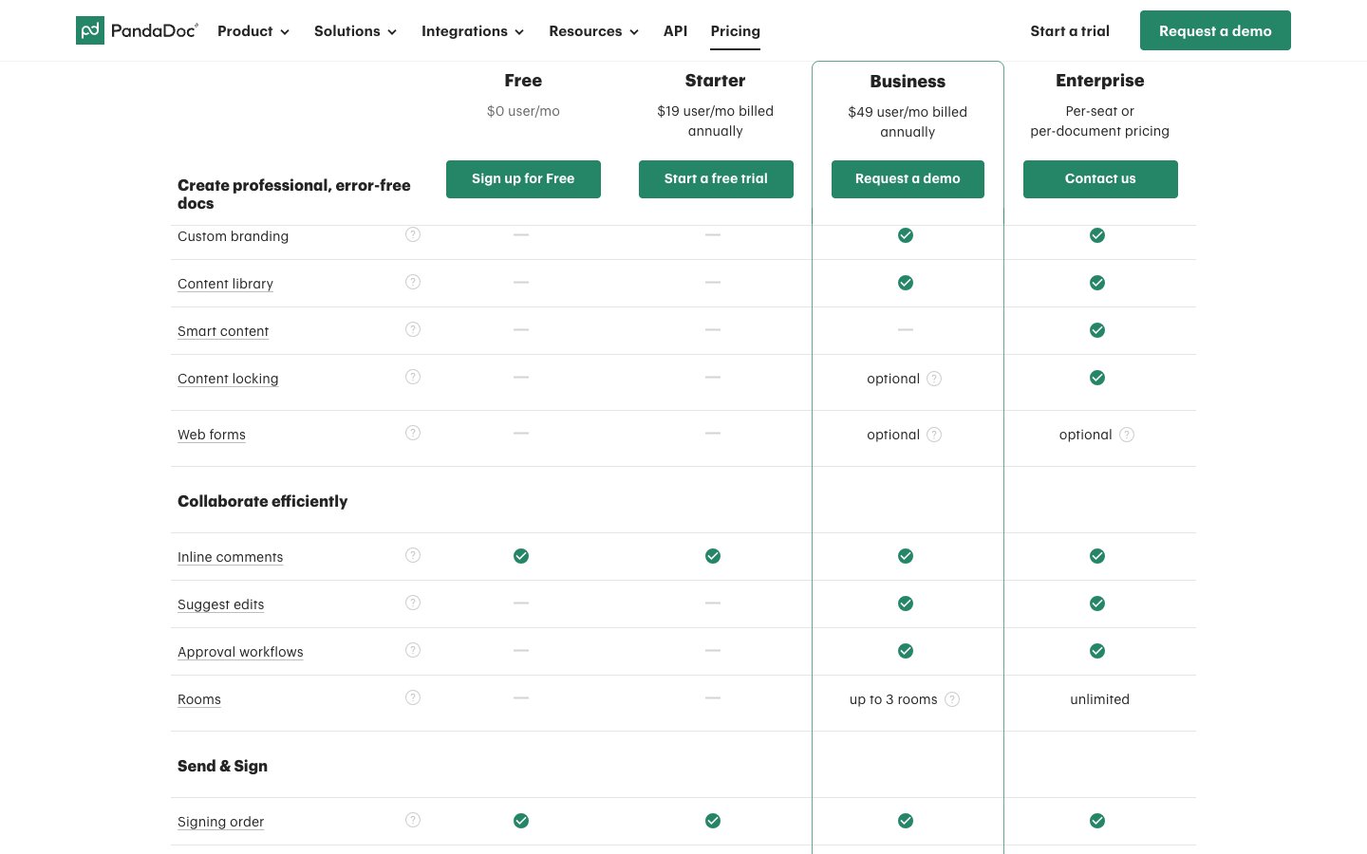This screenshot has height=854, width=1367.
Task: Click help icon beside Signing order
Action: click(x=413, y=820)
